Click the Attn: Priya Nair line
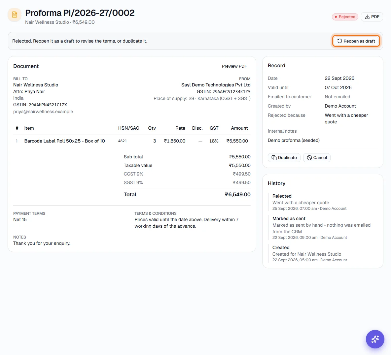The width and height of the screenshot is (391, 355). coord(29,91)
